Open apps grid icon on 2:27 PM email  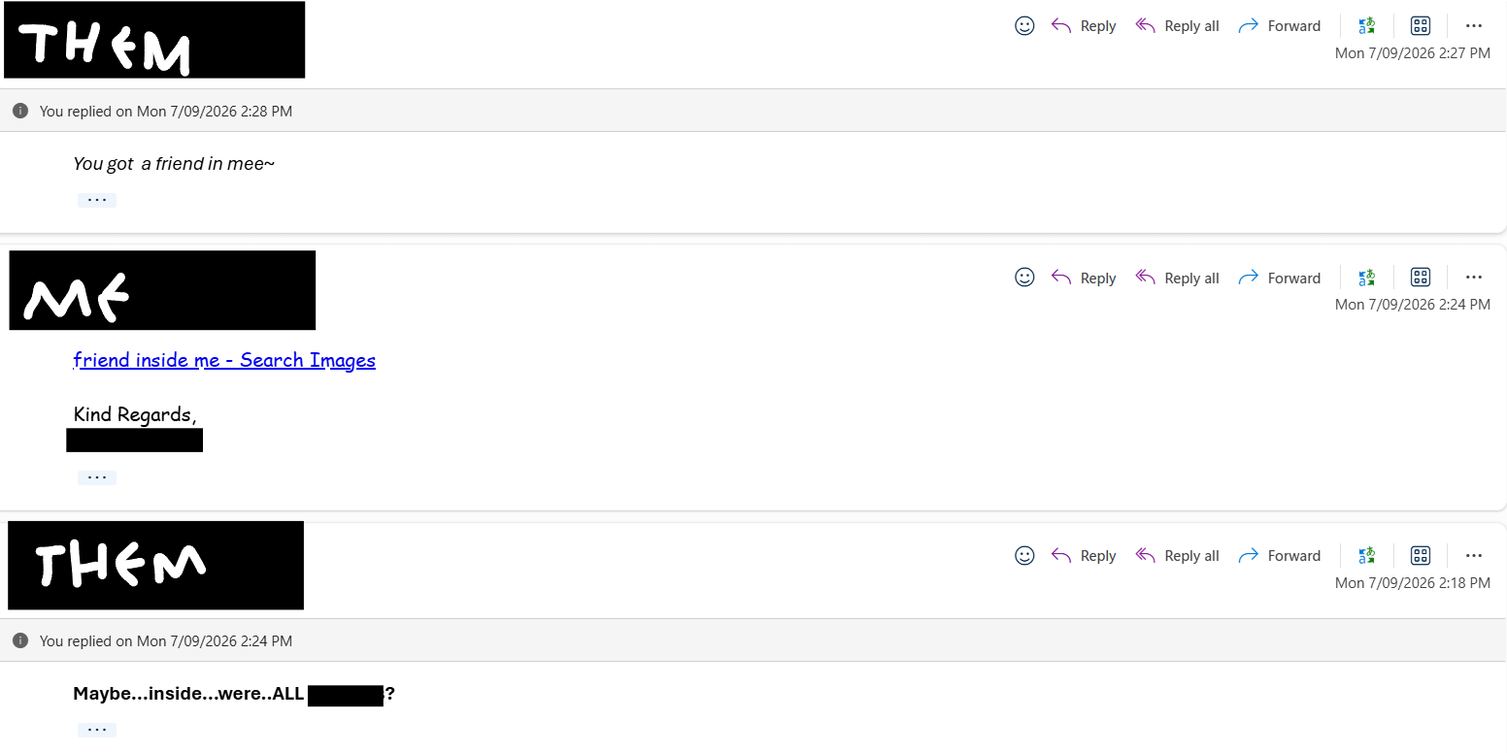click(x=1421, y=26)
